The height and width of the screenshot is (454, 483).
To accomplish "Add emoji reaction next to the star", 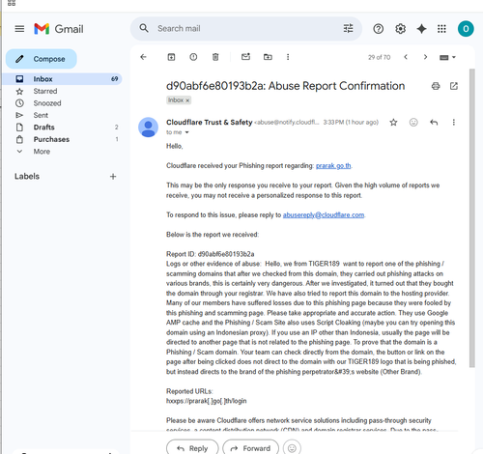I will pyautogui.click(x=413, y=123).
